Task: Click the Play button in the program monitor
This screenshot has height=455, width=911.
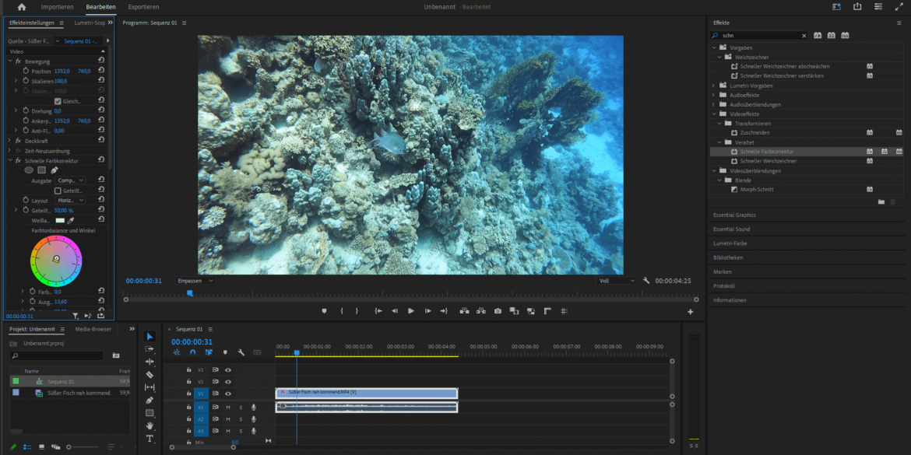Action: click(410, 310)
